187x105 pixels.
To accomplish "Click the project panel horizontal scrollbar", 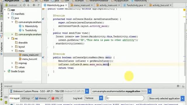I will point(13,82).
